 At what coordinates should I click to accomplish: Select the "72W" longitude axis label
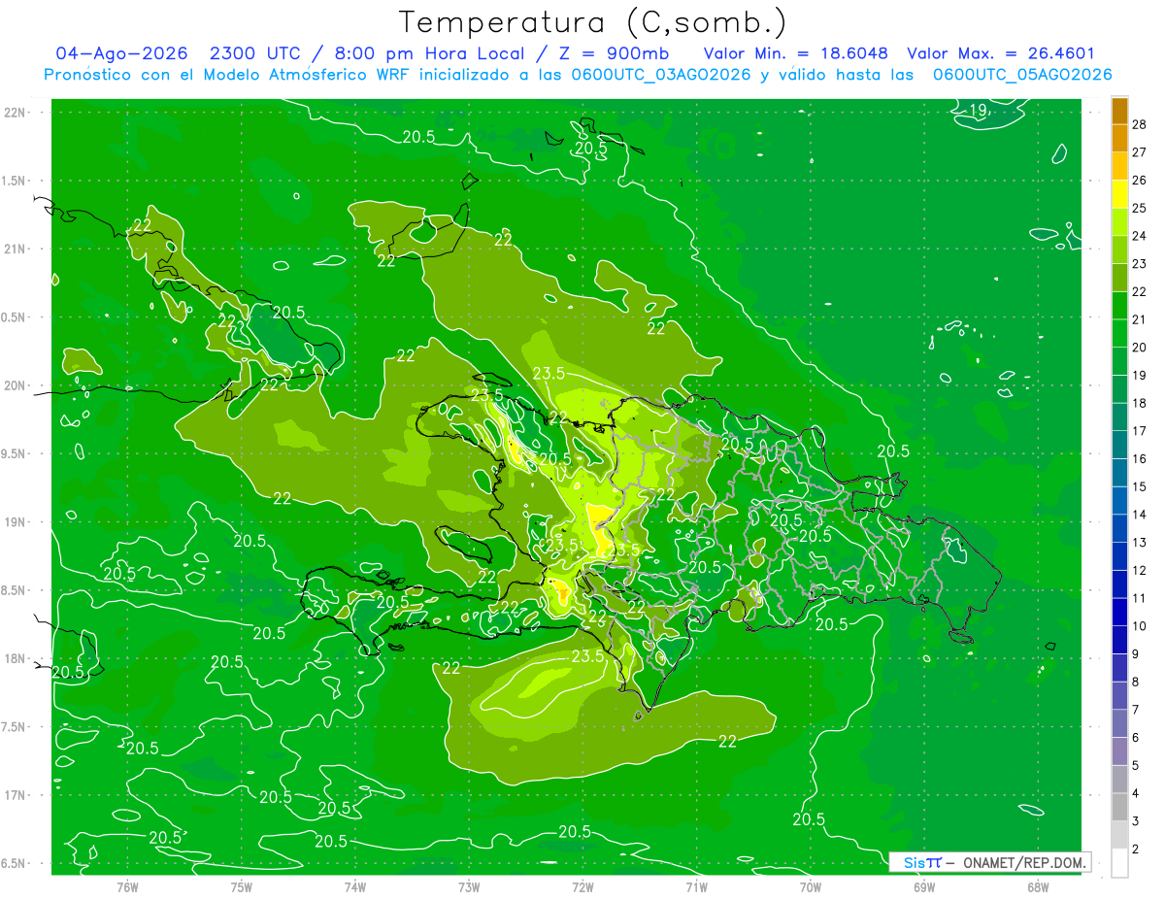[582, 887]
